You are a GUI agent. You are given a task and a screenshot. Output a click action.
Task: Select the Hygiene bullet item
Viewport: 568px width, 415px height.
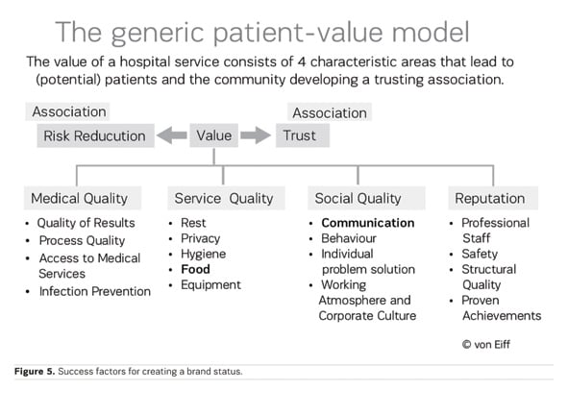pos(203,254)
